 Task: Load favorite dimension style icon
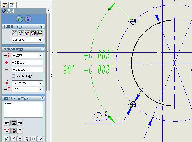click(x=40, y=33)
